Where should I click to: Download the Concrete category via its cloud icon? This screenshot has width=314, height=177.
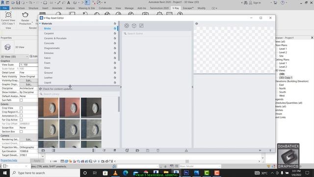coord(115,43)
